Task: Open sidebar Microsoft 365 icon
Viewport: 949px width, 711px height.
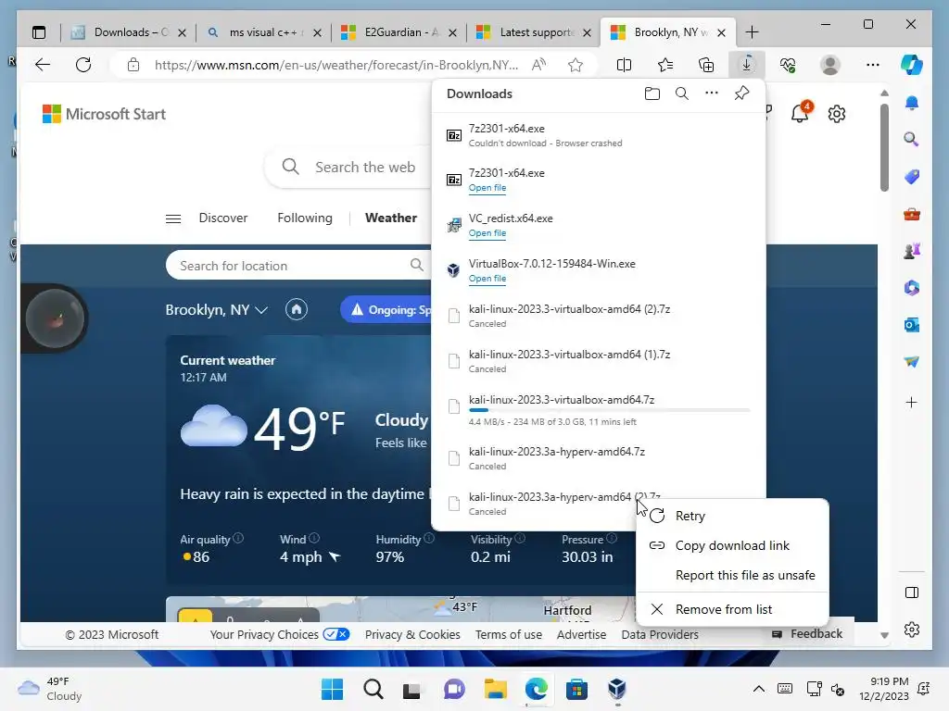Action: click(912, 288)
